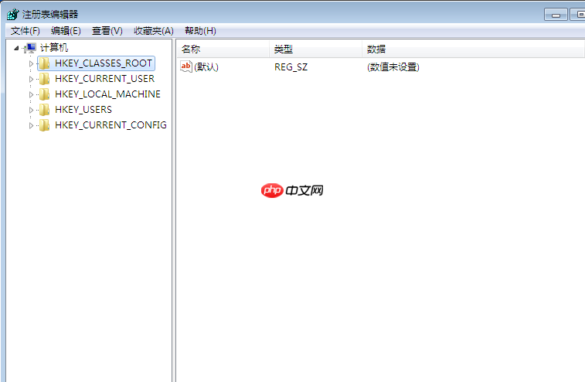Expand the HKEY_CURRENT_USER key
Viewport: 585px width, 382px height.
point(32,79)
